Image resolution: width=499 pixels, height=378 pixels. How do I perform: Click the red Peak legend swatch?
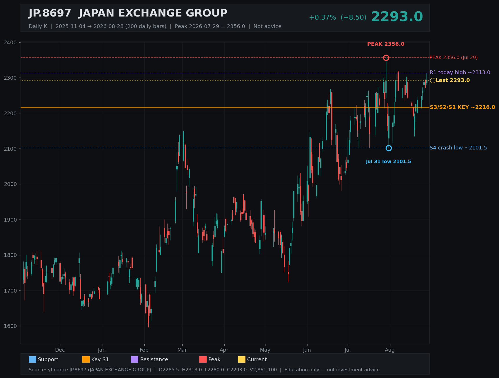203,359
